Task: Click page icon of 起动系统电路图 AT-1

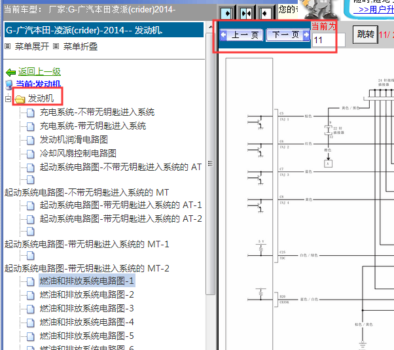Action: point(30,206)
